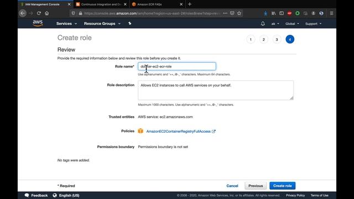The image size is (354, 199).
Task: Click the Cancel link
Action: click(x=232, y=186)
